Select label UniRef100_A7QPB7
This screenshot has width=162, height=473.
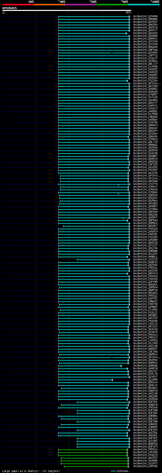[145, 94]
